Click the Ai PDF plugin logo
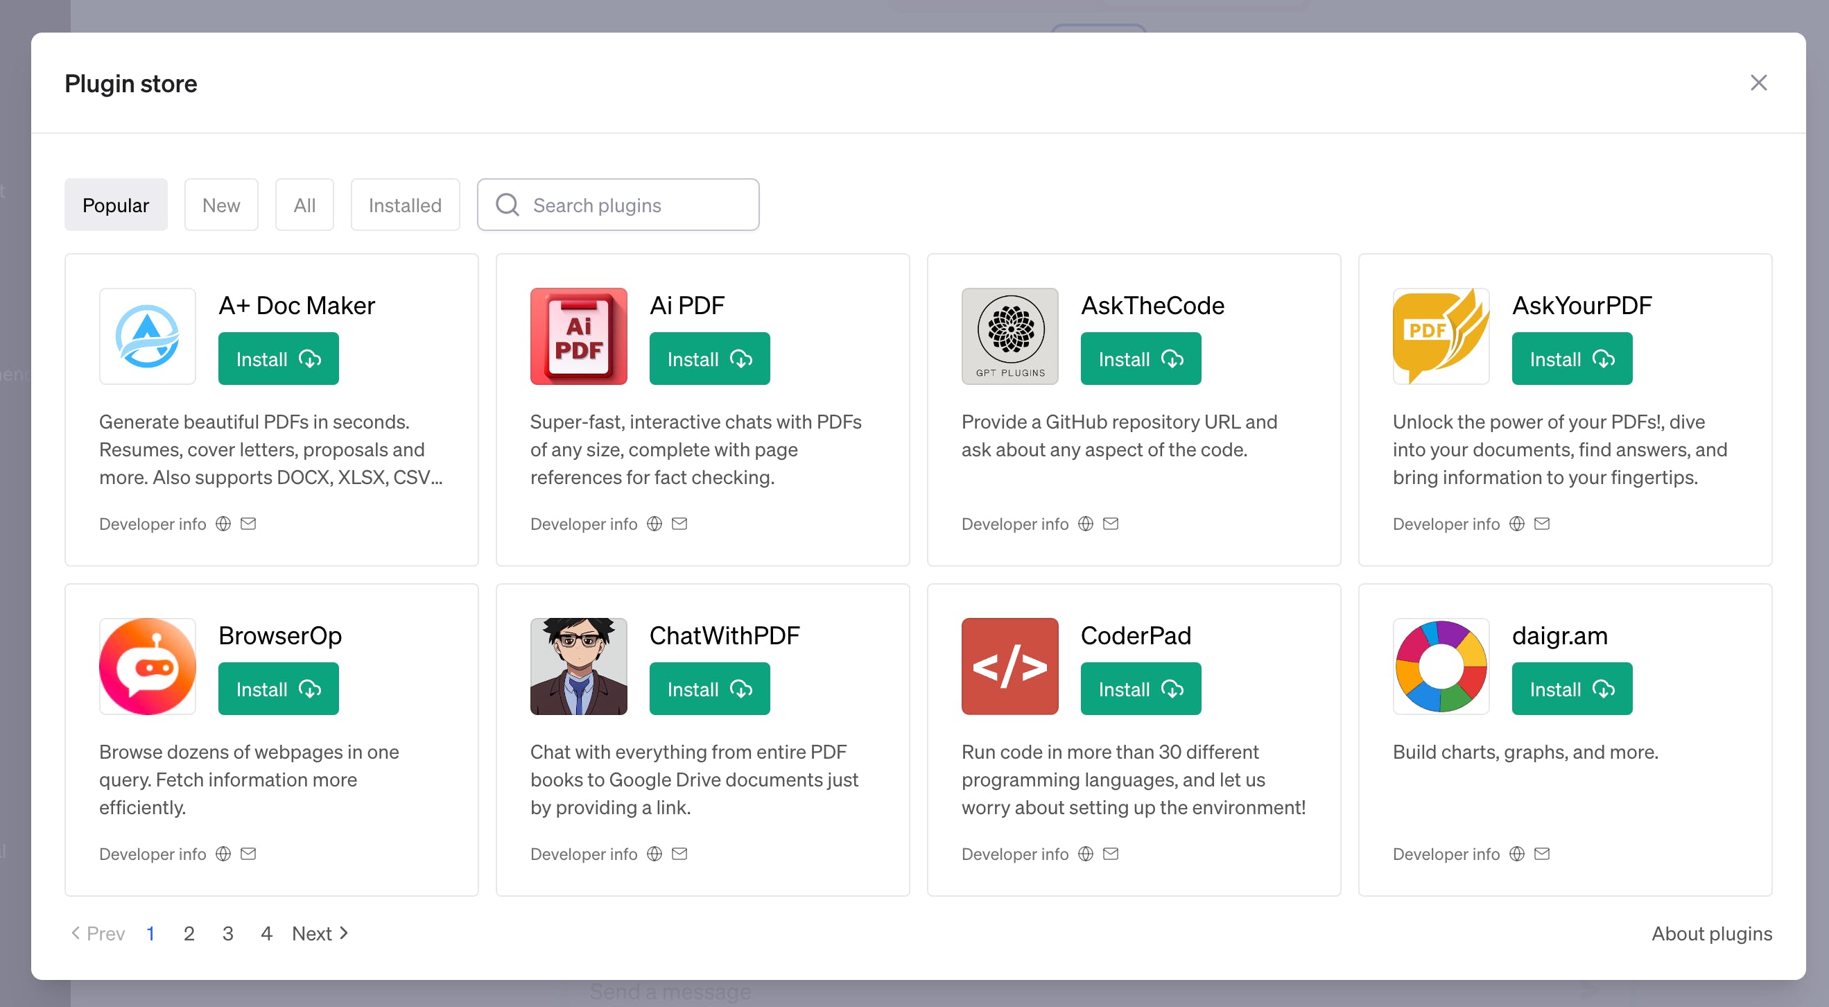The height and width of the screenshot is (1007, 1829). pyautogui.click(x=578, y=336)
